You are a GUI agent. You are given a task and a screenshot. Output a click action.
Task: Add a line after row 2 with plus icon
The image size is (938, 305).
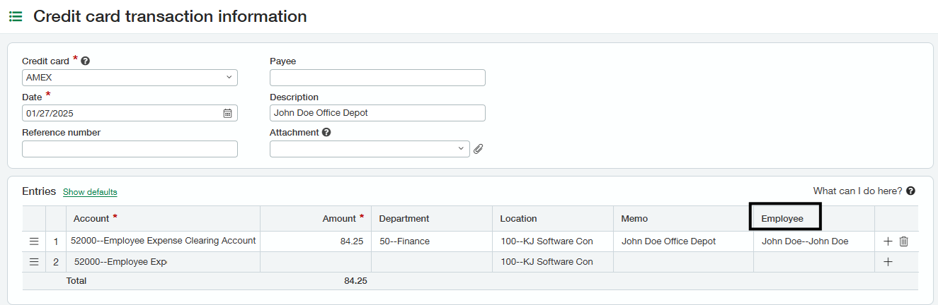point(888,262)
